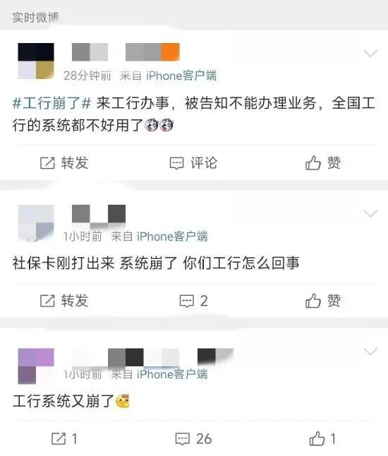This screenshot has height=456, width=388.
Task: Open the purple avatar of third poster
Action: click(x=36, y=366)
